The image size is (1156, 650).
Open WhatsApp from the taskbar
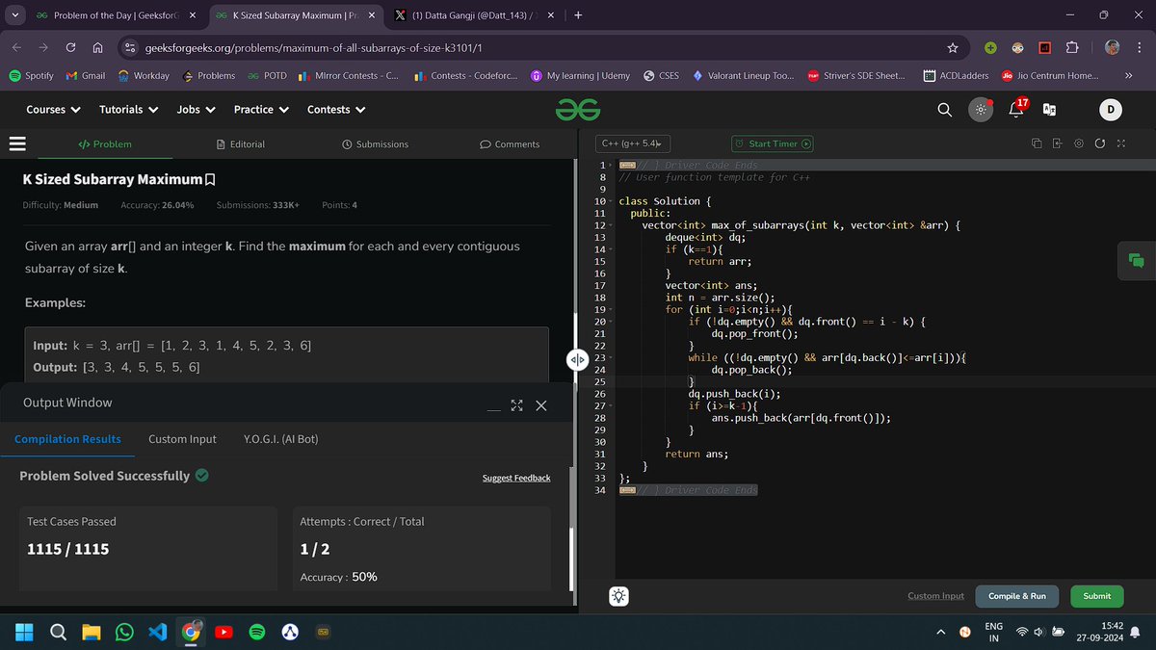(x=124, y=632)
